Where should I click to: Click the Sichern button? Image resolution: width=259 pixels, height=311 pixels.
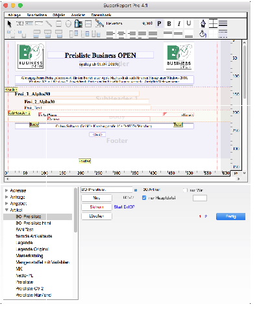(97, 207)
